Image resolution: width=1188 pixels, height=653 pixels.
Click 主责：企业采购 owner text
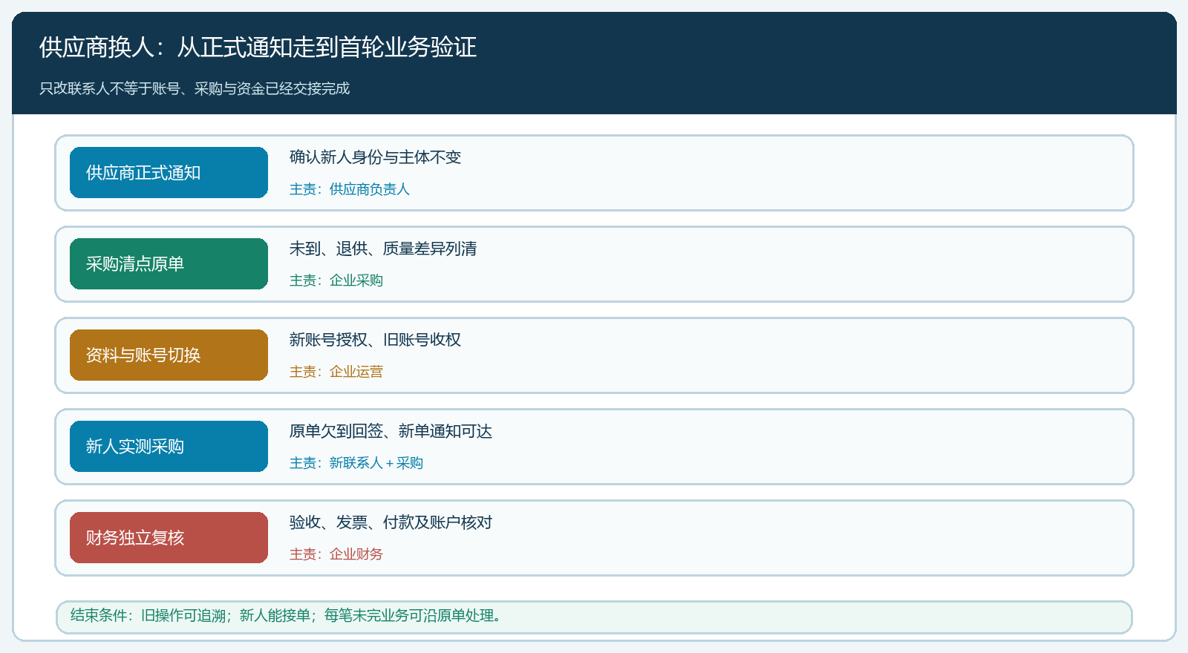[x=336, y=280]
